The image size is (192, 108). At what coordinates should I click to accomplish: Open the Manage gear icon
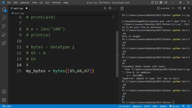tap(4, 100)
